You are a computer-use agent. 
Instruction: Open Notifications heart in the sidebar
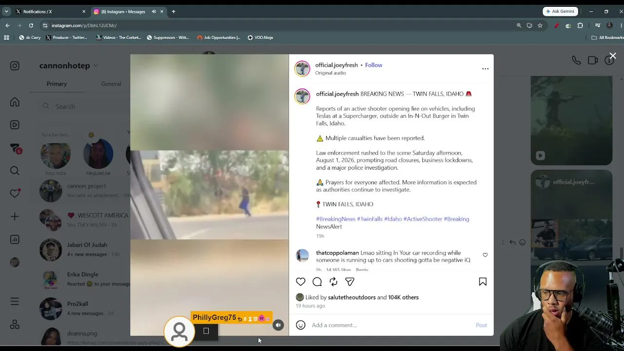tap(15, 194)
